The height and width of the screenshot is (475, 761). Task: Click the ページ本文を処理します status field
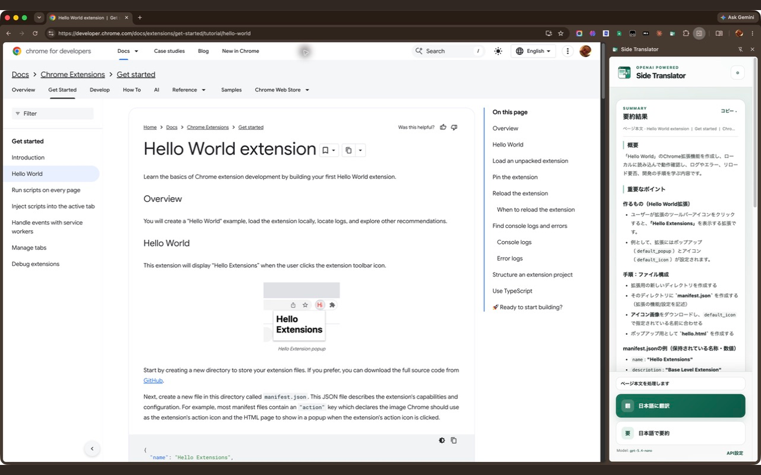click(681, 384)
